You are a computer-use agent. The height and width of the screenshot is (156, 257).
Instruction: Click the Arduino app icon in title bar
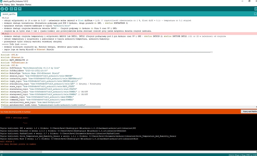point(1,1)
